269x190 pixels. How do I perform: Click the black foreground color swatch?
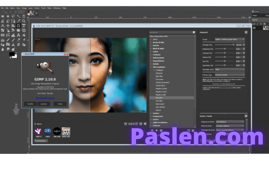[12, 54]
